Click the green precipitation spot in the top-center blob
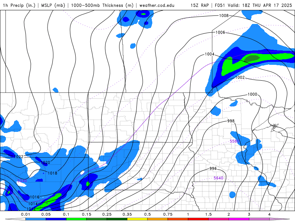This screenshot has height=221, width=295. (x=143, y=14)
